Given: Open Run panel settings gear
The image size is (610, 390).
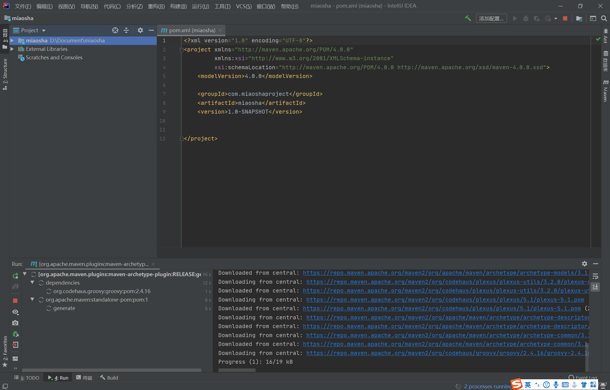Looking at the screenshot, I should tap(585, 264).
